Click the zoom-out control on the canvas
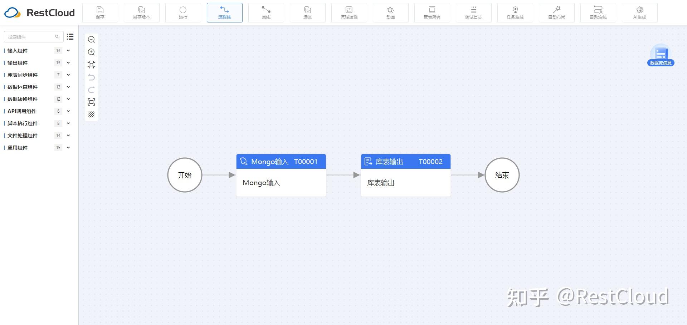 pos(91,40)
